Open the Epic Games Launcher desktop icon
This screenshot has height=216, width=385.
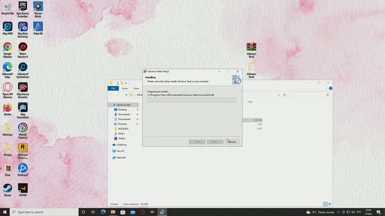[23, 9]
